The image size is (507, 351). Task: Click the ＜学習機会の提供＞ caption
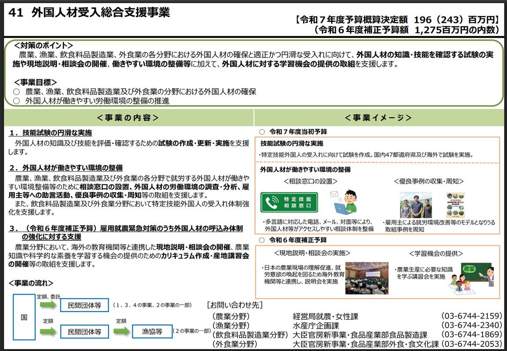tap(436, 253)
